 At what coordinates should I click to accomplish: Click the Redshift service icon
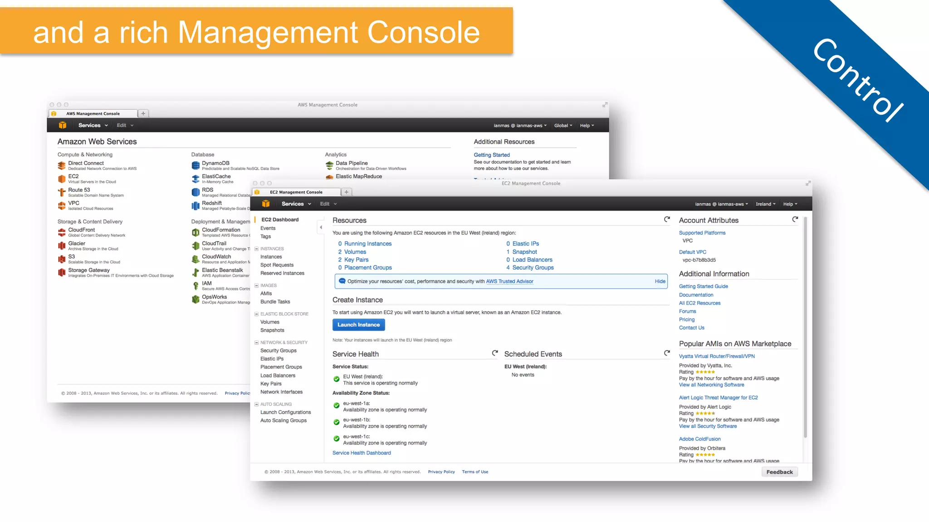click(x=196, y=206)
